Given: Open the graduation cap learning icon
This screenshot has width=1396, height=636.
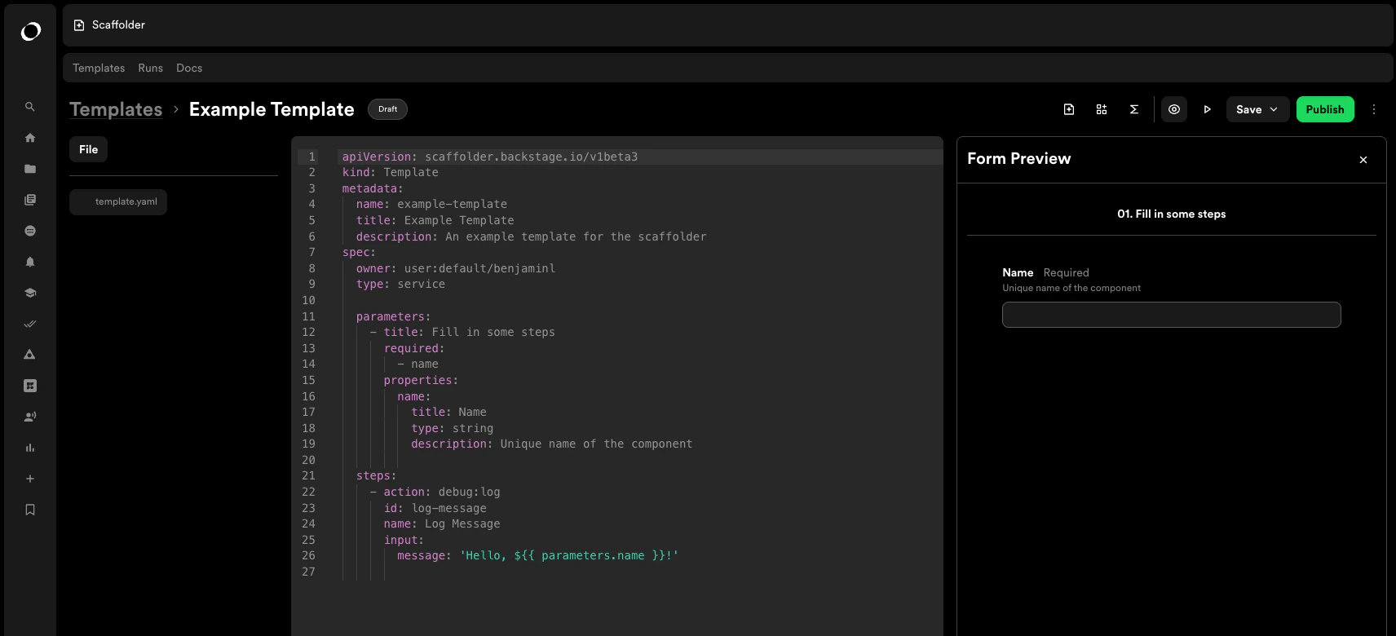Looking at the screenshot, I should coord(30,293).
